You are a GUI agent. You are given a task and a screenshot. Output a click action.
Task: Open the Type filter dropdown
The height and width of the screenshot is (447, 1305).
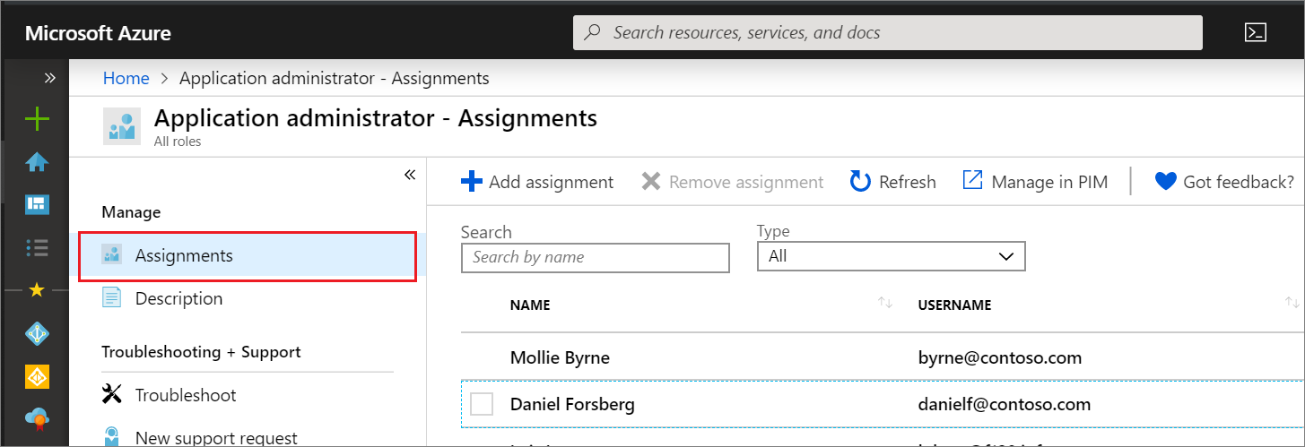pos(891,257)
